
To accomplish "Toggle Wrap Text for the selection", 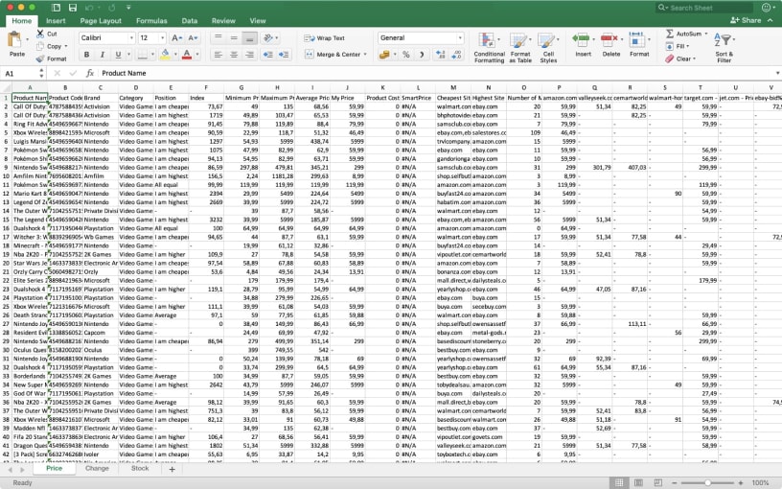I will coord(325,38).
